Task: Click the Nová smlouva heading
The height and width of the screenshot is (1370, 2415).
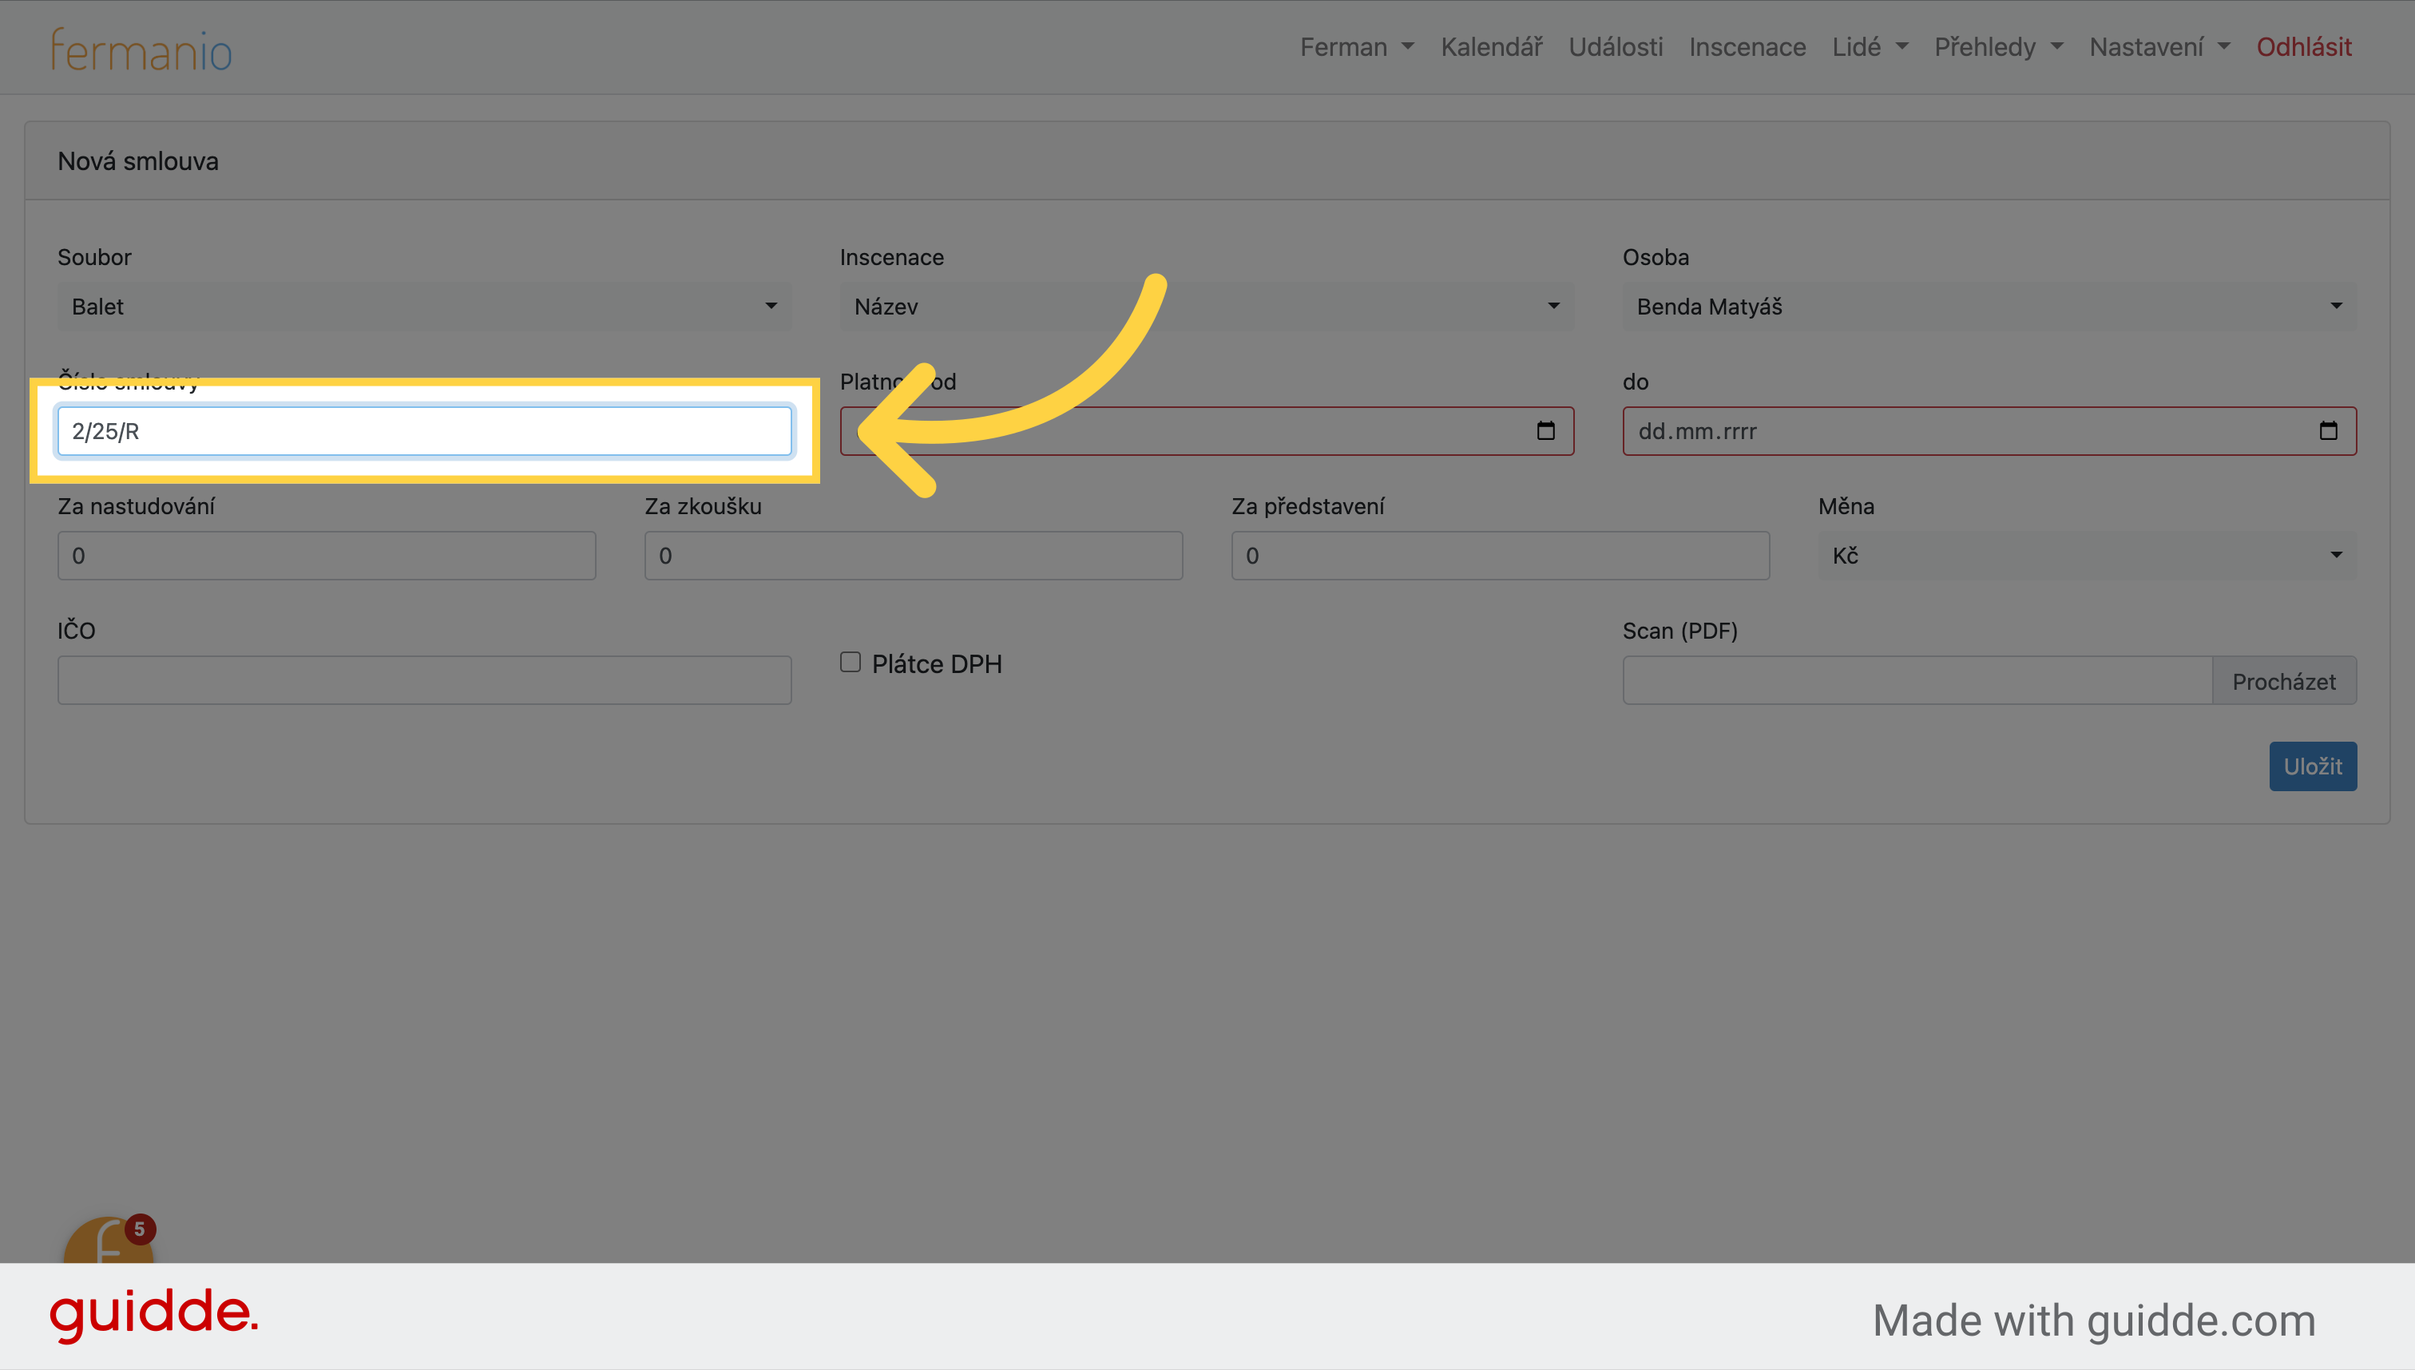Action: coord(138,161)
